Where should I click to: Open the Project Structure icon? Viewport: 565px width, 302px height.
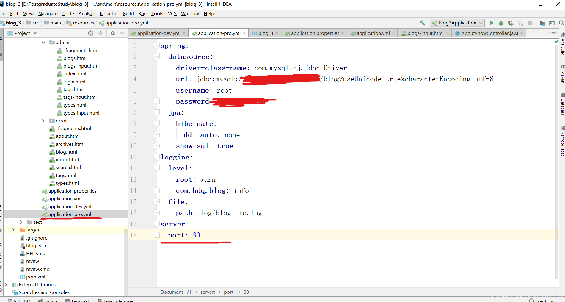(542, 23)
